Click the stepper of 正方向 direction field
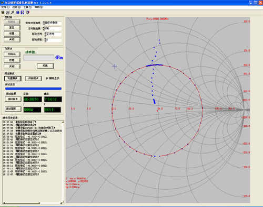Image resolution: width=263 pixels, height=207 pixels. pyautogui.click(x=45, y=34)
